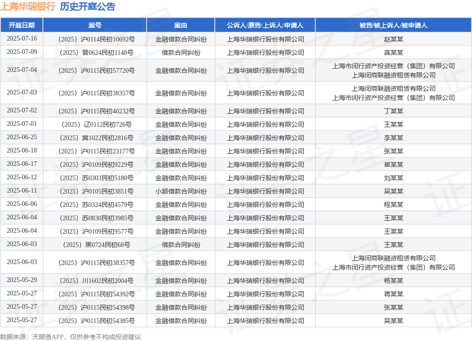Click case number 沪0109民初9577号
Image resolution: width=472 pixels, height=341 pixels.
tap(96, 231)
